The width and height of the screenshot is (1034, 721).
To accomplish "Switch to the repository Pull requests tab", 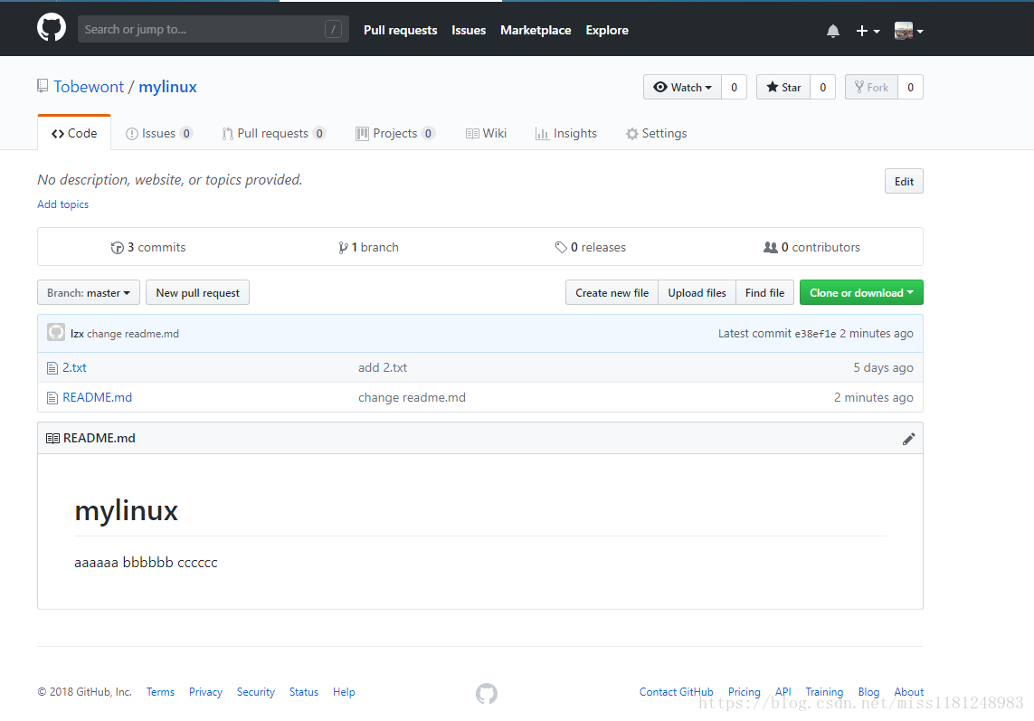I will 274,133.
